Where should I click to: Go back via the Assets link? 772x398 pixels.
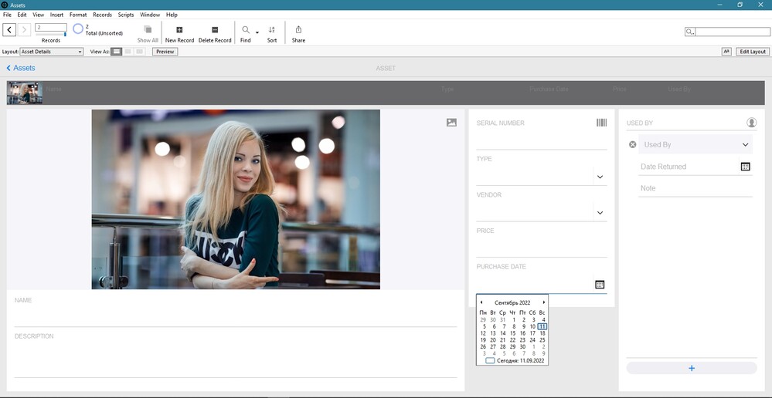[x=21, y=69]
